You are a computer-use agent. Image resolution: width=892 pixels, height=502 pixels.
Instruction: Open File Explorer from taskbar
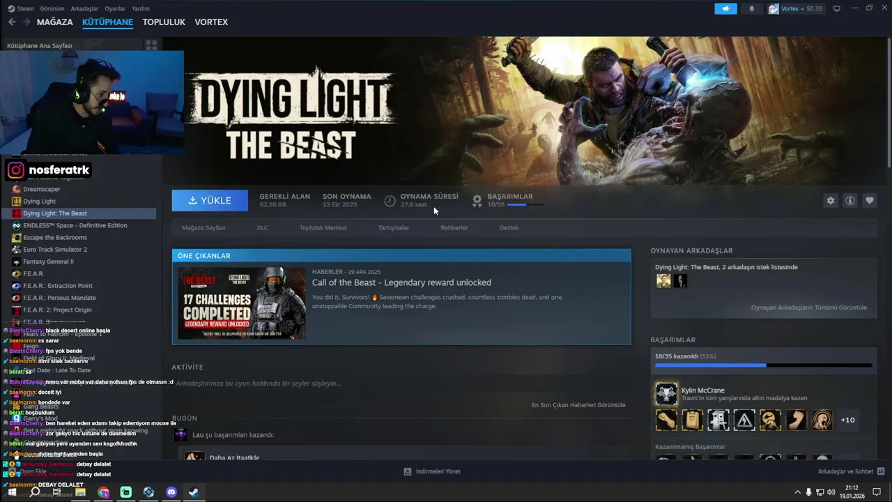click(x=80, y=492)
